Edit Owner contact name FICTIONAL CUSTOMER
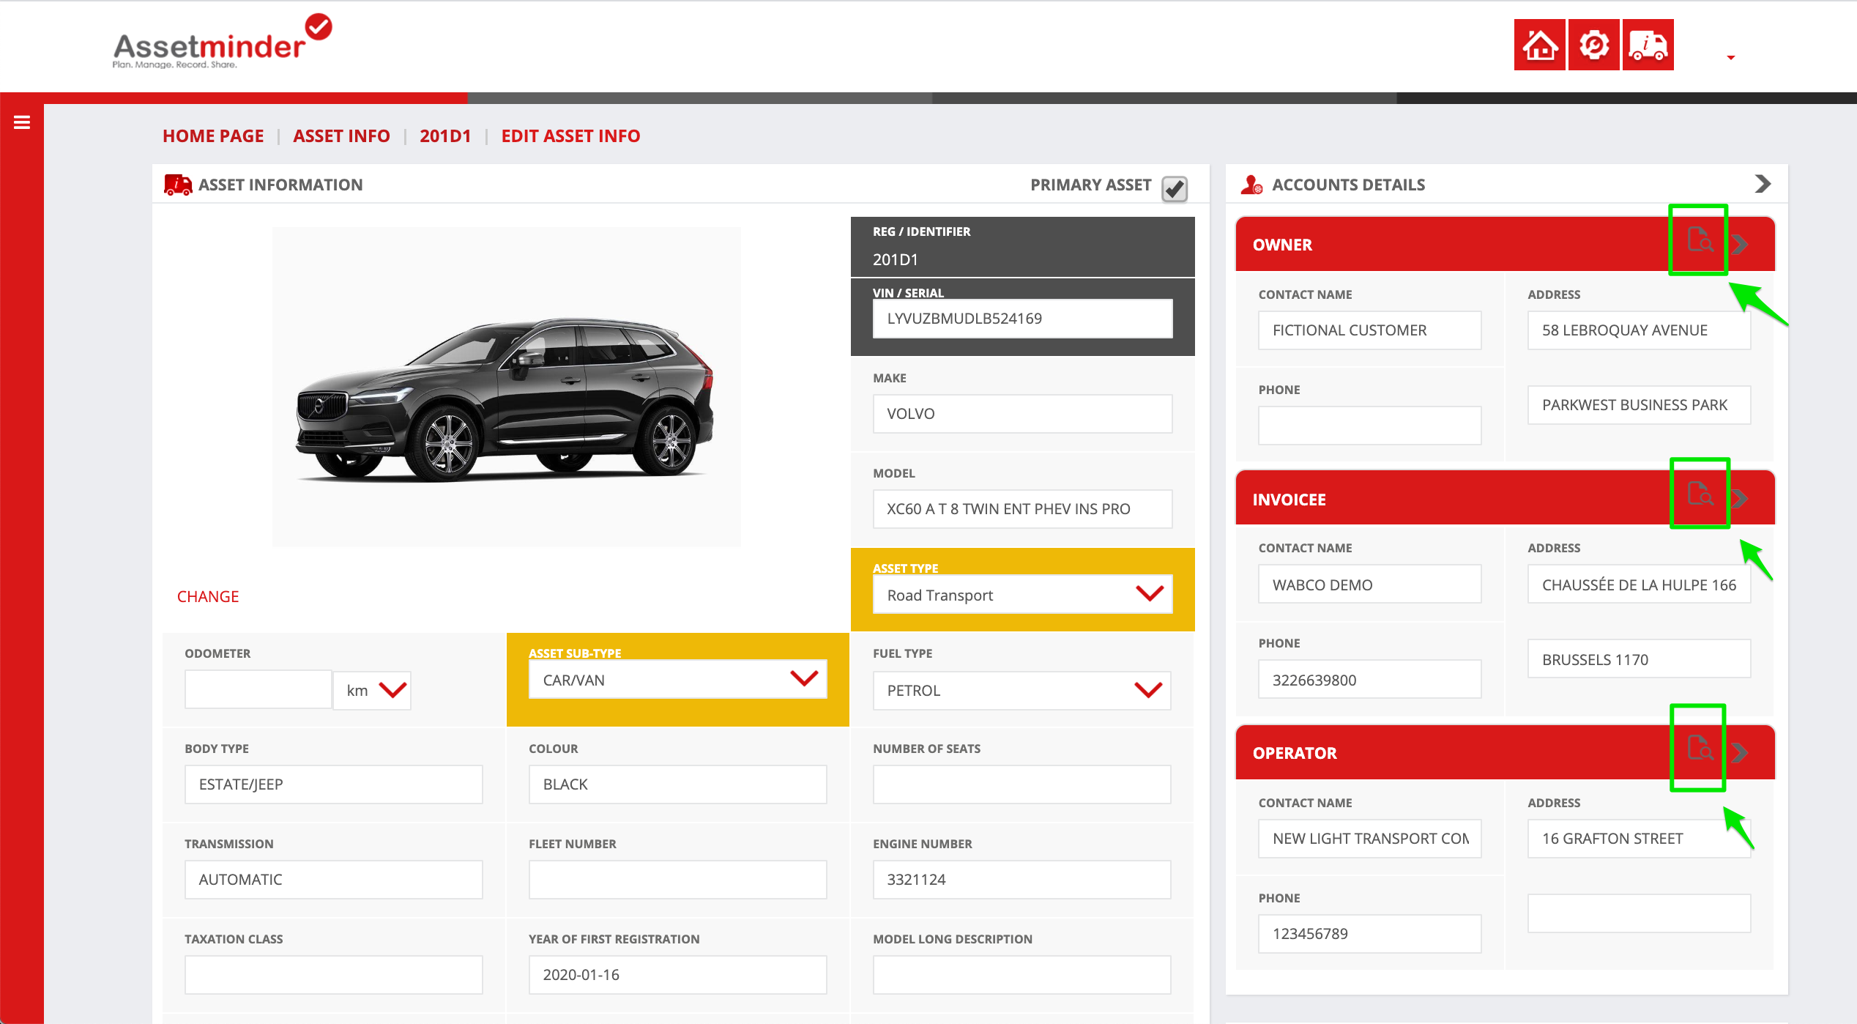Screen dimensions: 1857x1024 1369,330
